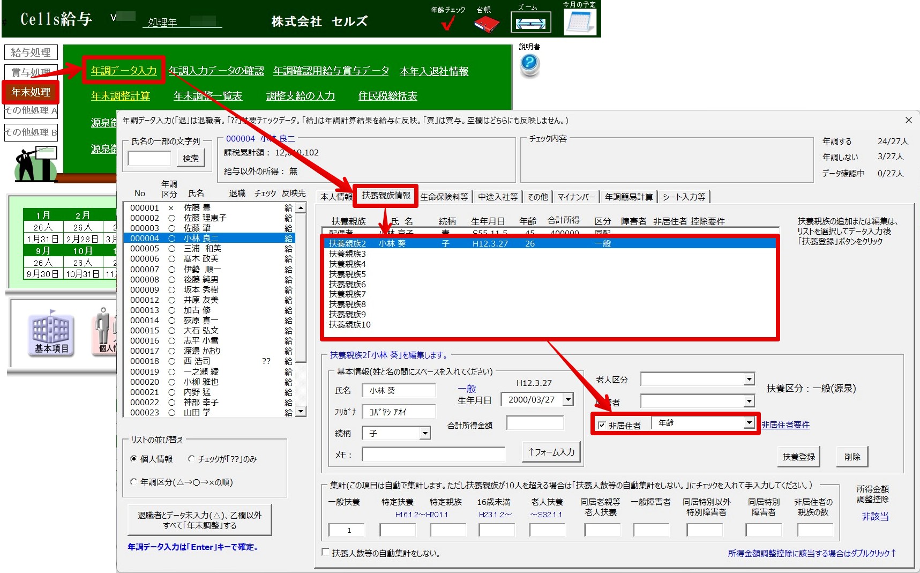Screen dimensions: 920x573
Task: Open the 障害者 dropdown below 老人区分
Action: [749, 401]
